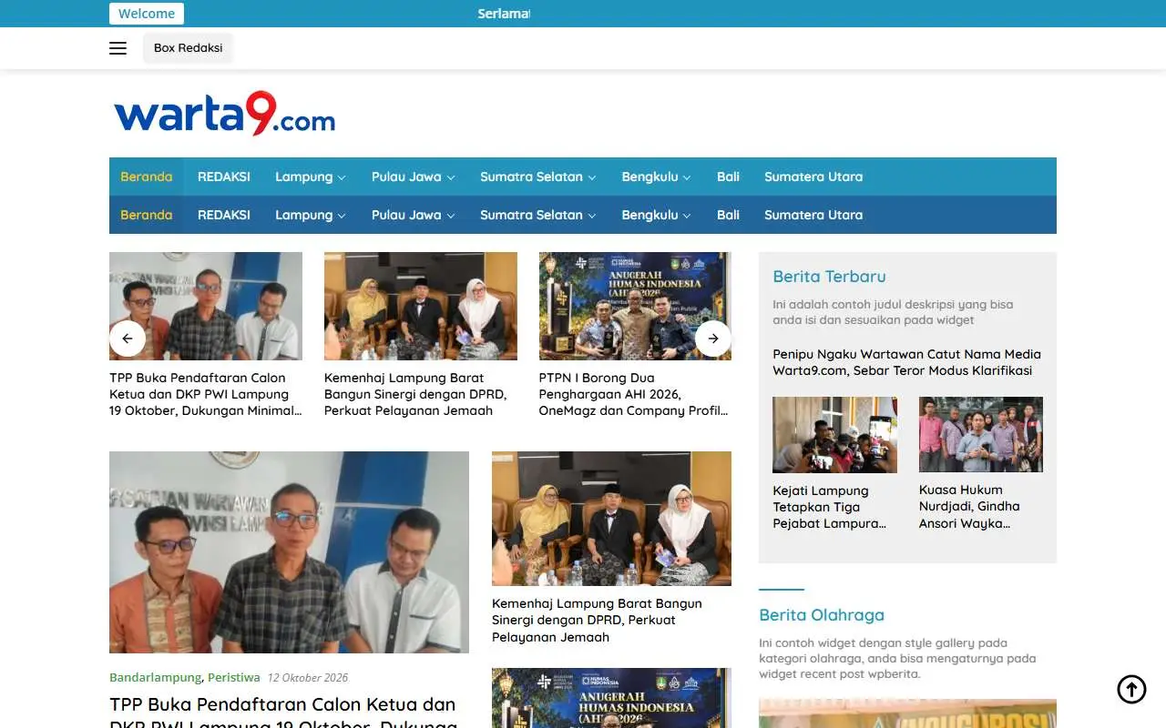Image resolution: width=1166 pixels, height=728 pixels.
Task: Expand Sumatra Selatan dropdown in light-blue nav bar
Action: click(x=537, y=177)
